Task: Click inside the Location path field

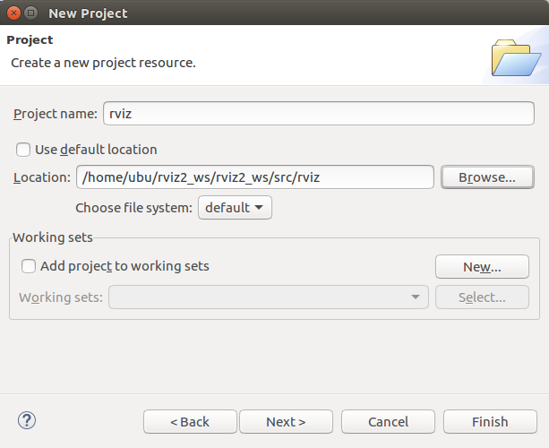Action: point(255,177)
